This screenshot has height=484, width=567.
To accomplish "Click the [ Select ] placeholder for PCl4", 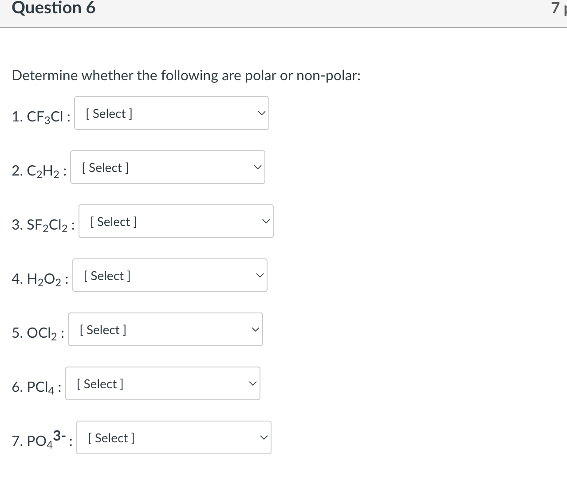I will pyautogui.click(x=99, y=384).
